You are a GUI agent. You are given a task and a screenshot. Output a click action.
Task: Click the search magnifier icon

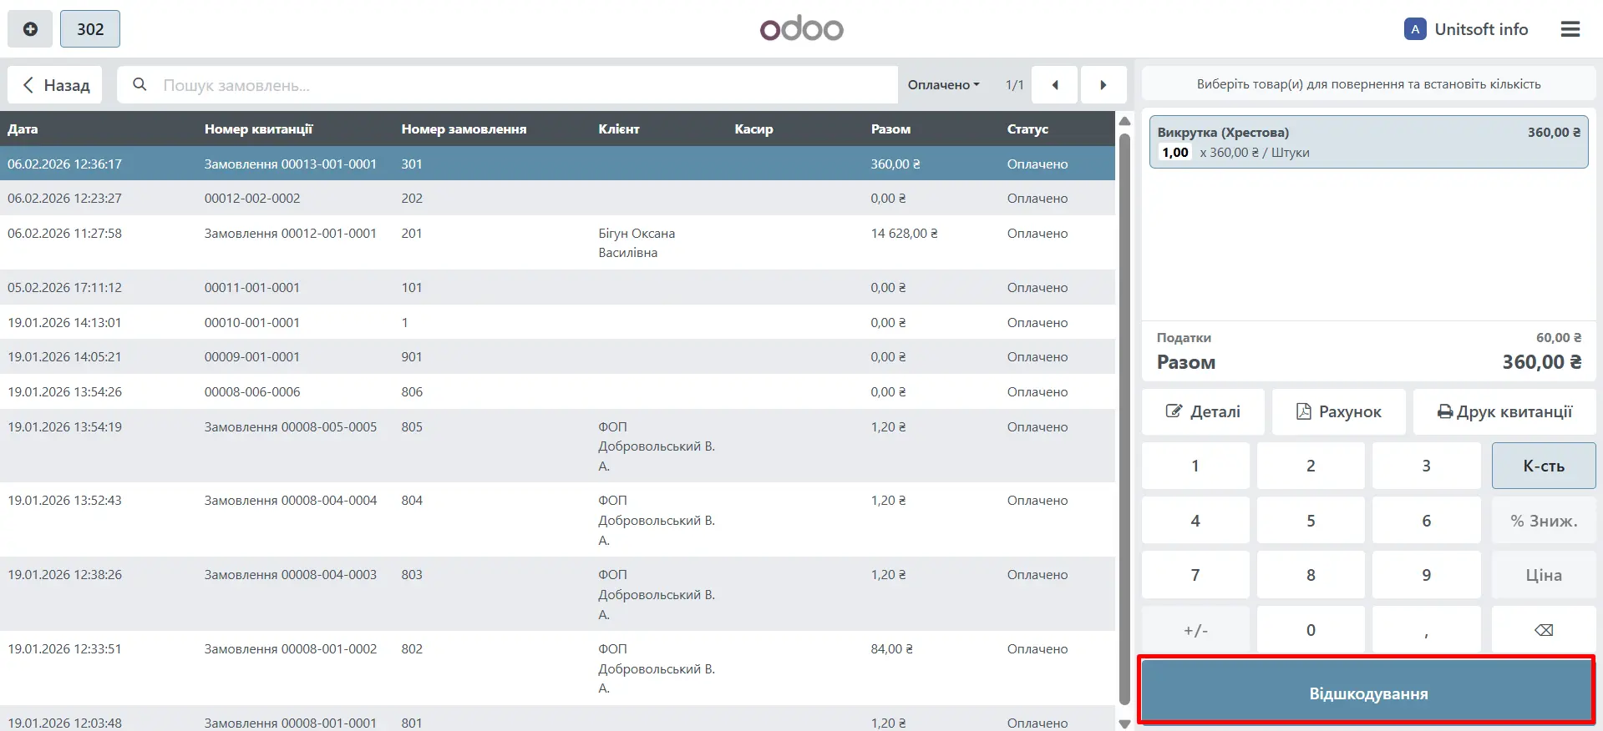point(140,85)
